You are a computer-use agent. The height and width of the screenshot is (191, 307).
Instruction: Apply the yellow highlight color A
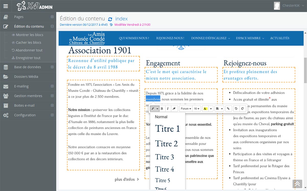pos(205,109)
